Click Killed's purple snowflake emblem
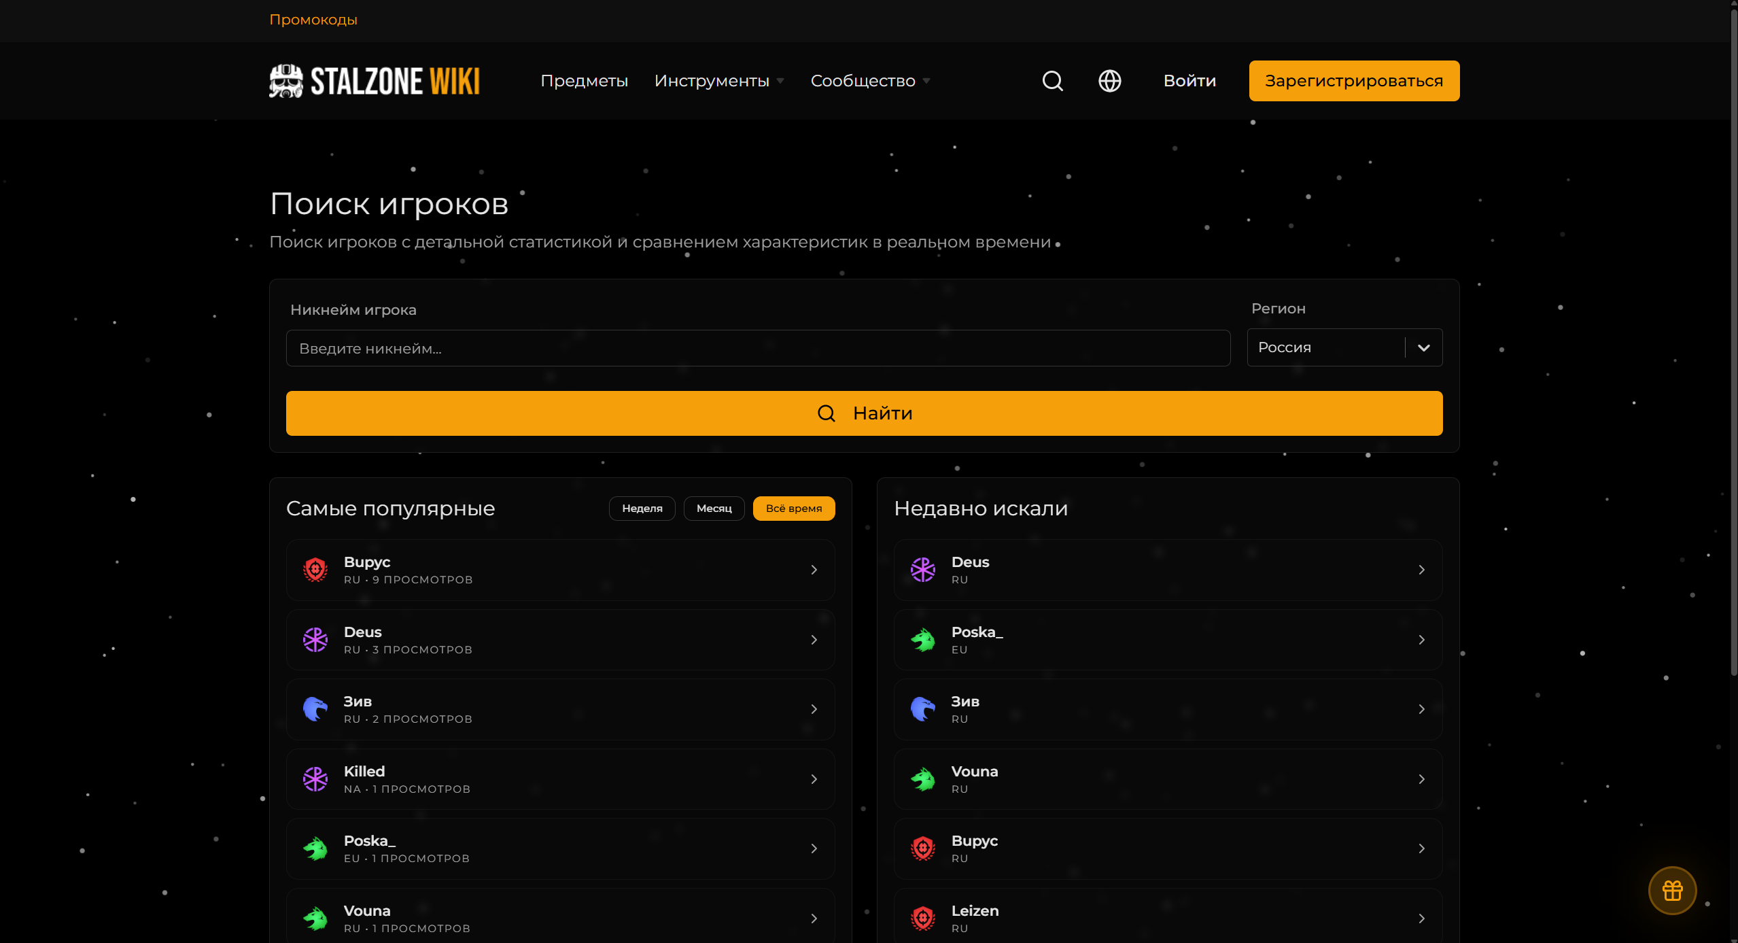Image resolution: width=1738 pixels, height=943 pixels. click(x=315, y=779)
